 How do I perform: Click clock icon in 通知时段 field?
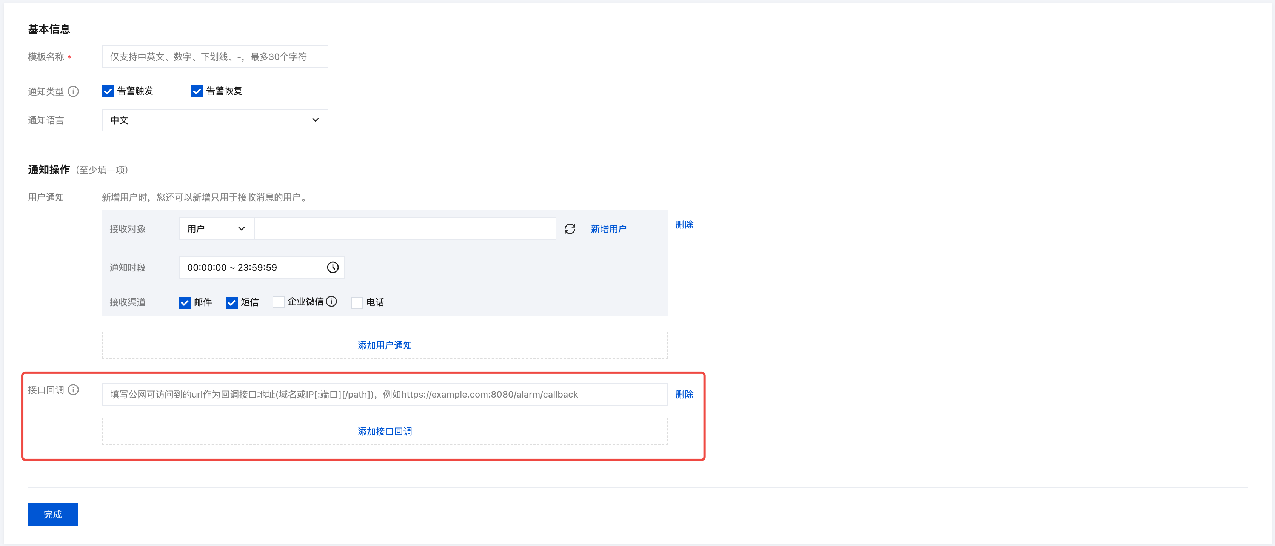pyautogui.click(x=333, y=267)
